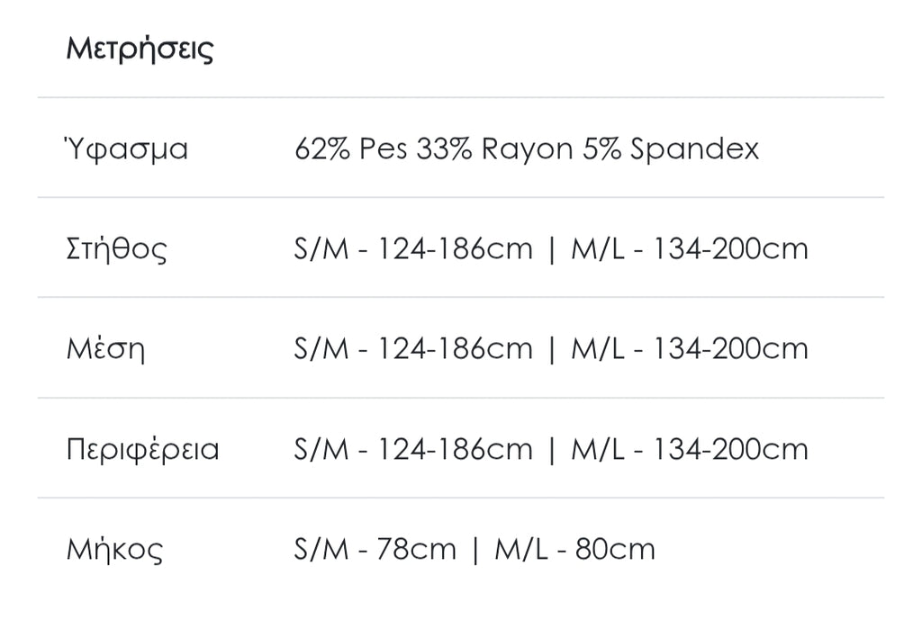Select the 5% Spandex fabric text

pyautogui.click(x=671, y=148)
